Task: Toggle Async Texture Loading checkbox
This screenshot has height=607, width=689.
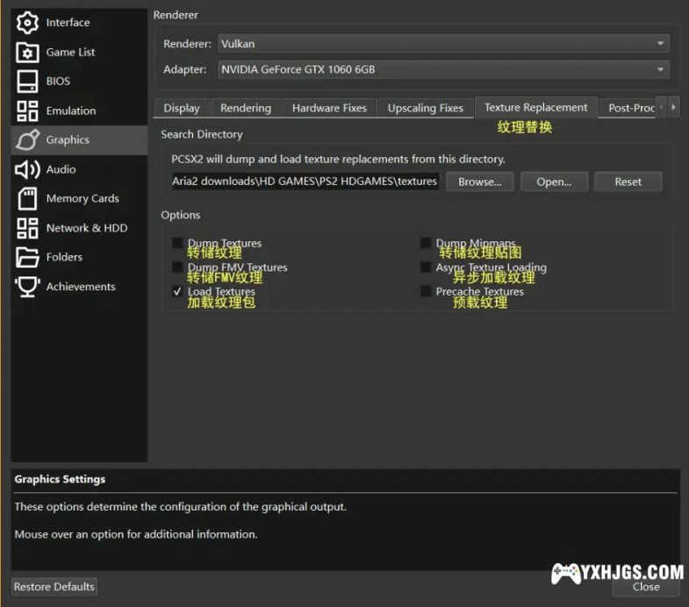Action: click(x=426, y=268)
